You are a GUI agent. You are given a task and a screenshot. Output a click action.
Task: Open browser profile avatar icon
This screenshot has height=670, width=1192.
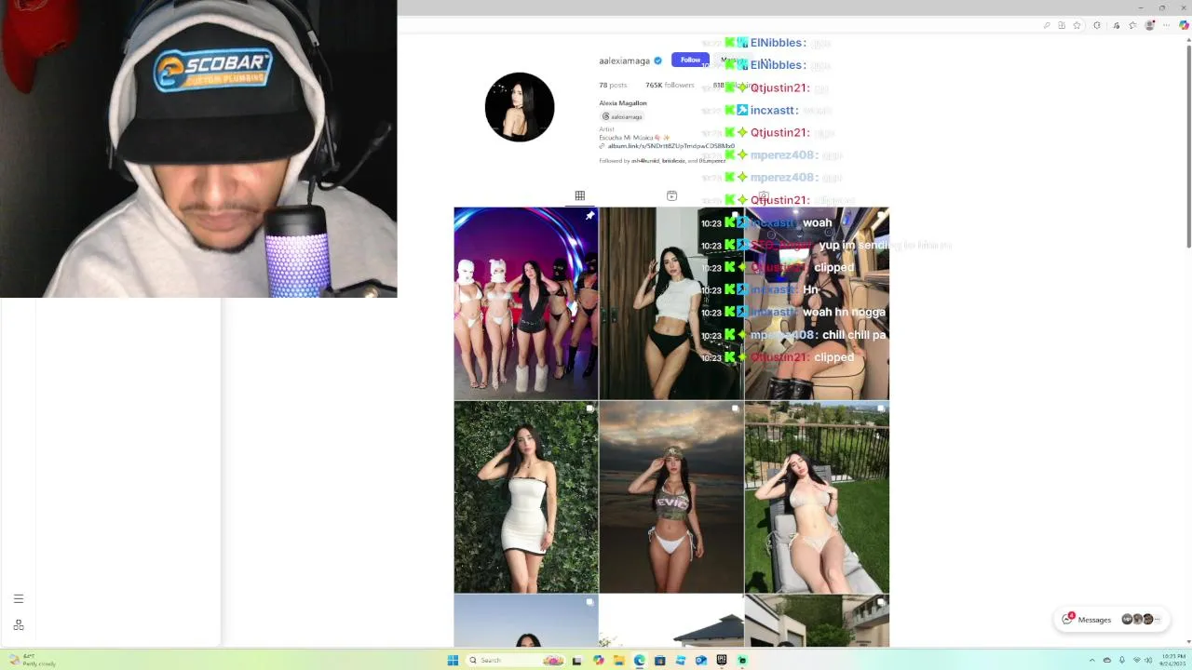1149,25
